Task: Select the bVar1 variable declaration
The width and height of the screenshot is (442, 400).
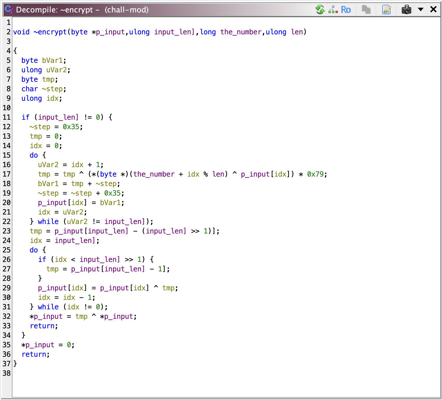Action: click(x=52, y=60)
